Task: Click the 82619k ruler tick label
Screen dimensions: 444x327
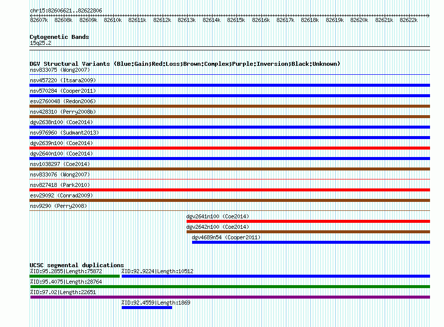Action: [335, 20]
